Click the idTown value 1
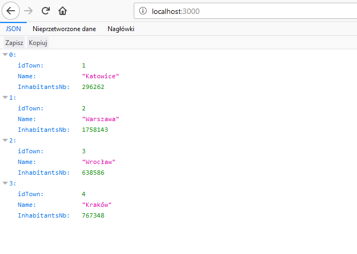 tap(84, 65)
